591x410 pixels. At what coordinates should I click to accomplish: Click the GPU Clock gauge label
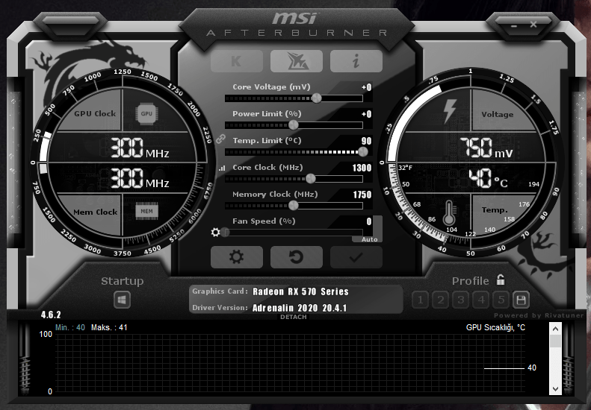[x=95, y=113]
